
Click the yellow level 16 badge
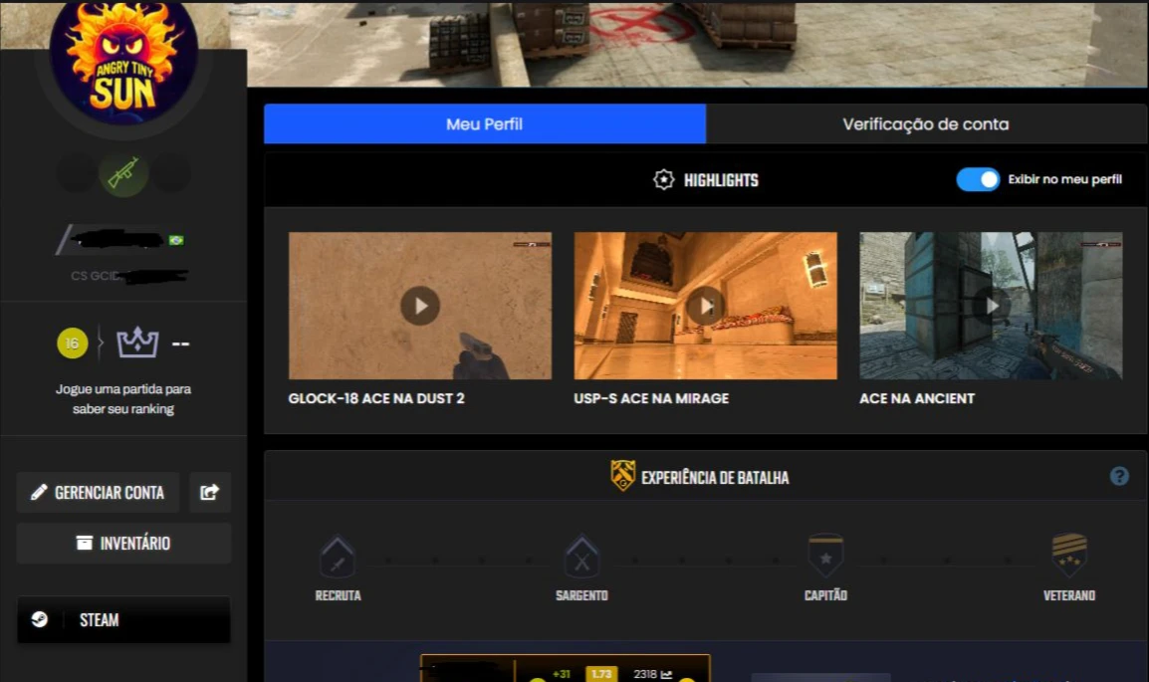click(72, 343)
